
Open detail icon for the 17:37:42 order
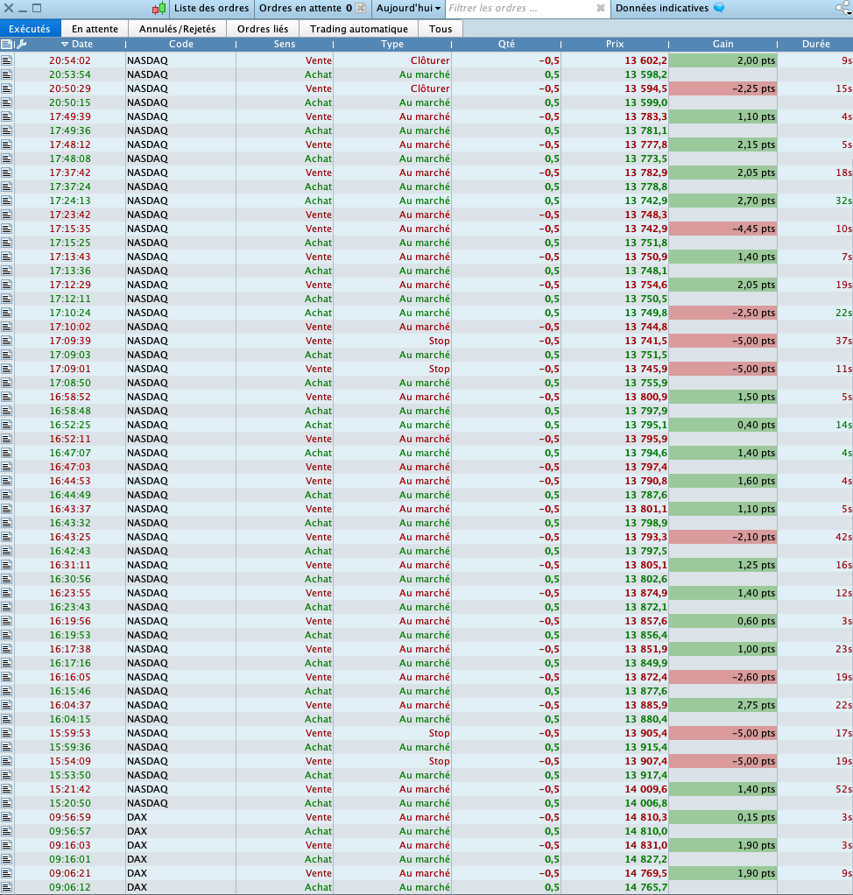tap(6, 173)
